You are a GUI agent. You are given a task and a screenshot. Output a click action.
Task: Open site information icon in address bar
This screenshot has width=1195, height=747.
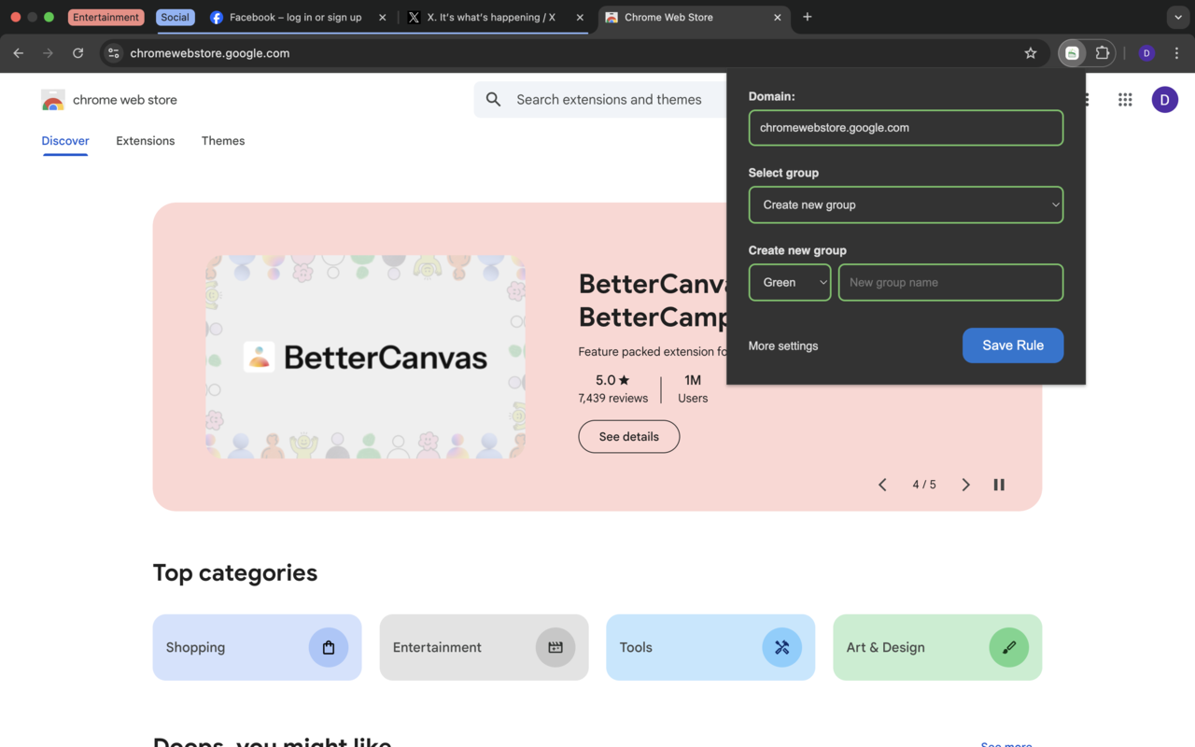114,53
